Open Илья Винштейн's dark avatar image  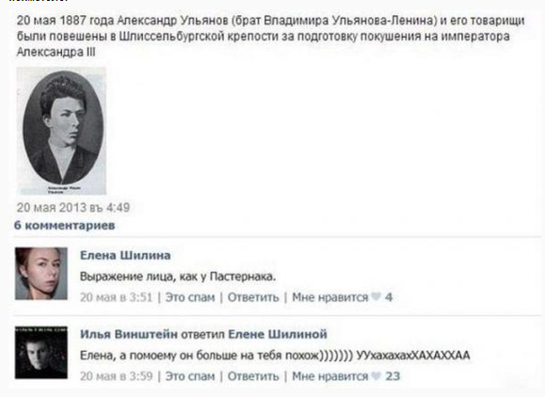[41, 353]
